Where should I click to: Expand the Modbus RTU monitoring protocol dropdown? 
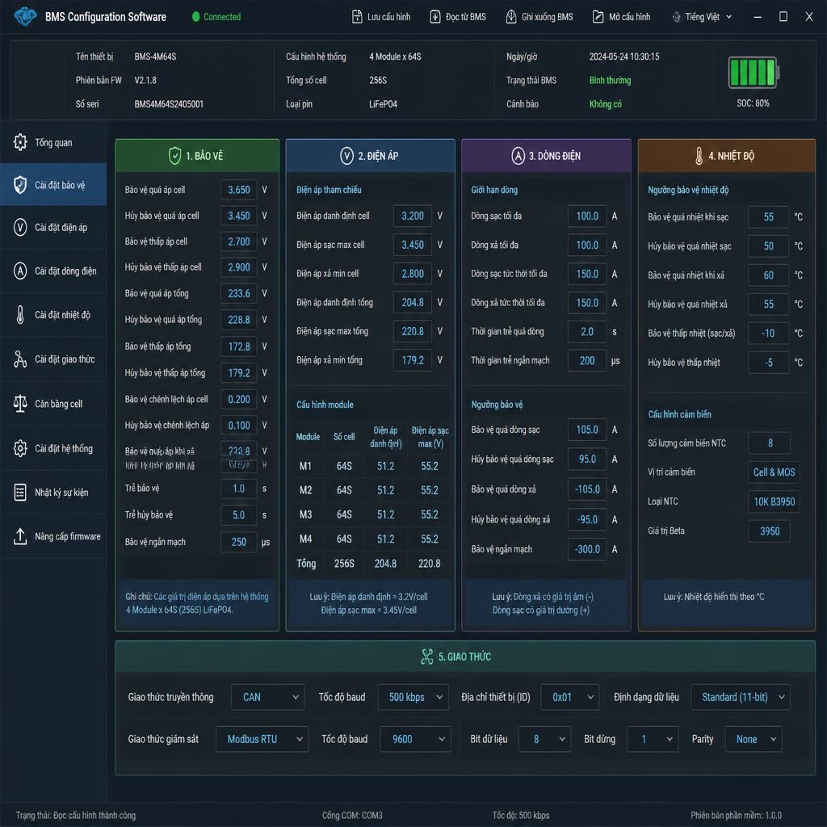pyautogui.click(x=262, y=739)
